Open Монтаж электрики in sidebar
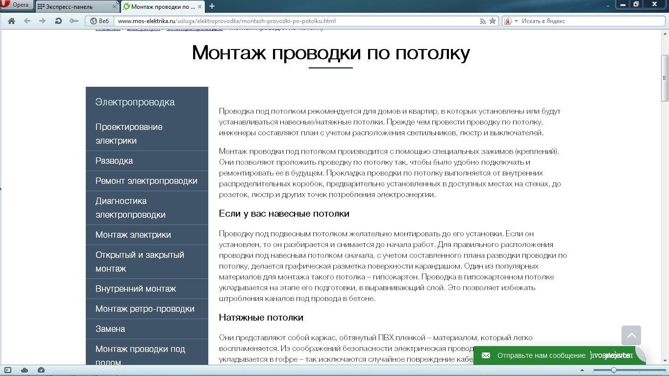Viewport: 669px width, 376px height. pos(147,235)
